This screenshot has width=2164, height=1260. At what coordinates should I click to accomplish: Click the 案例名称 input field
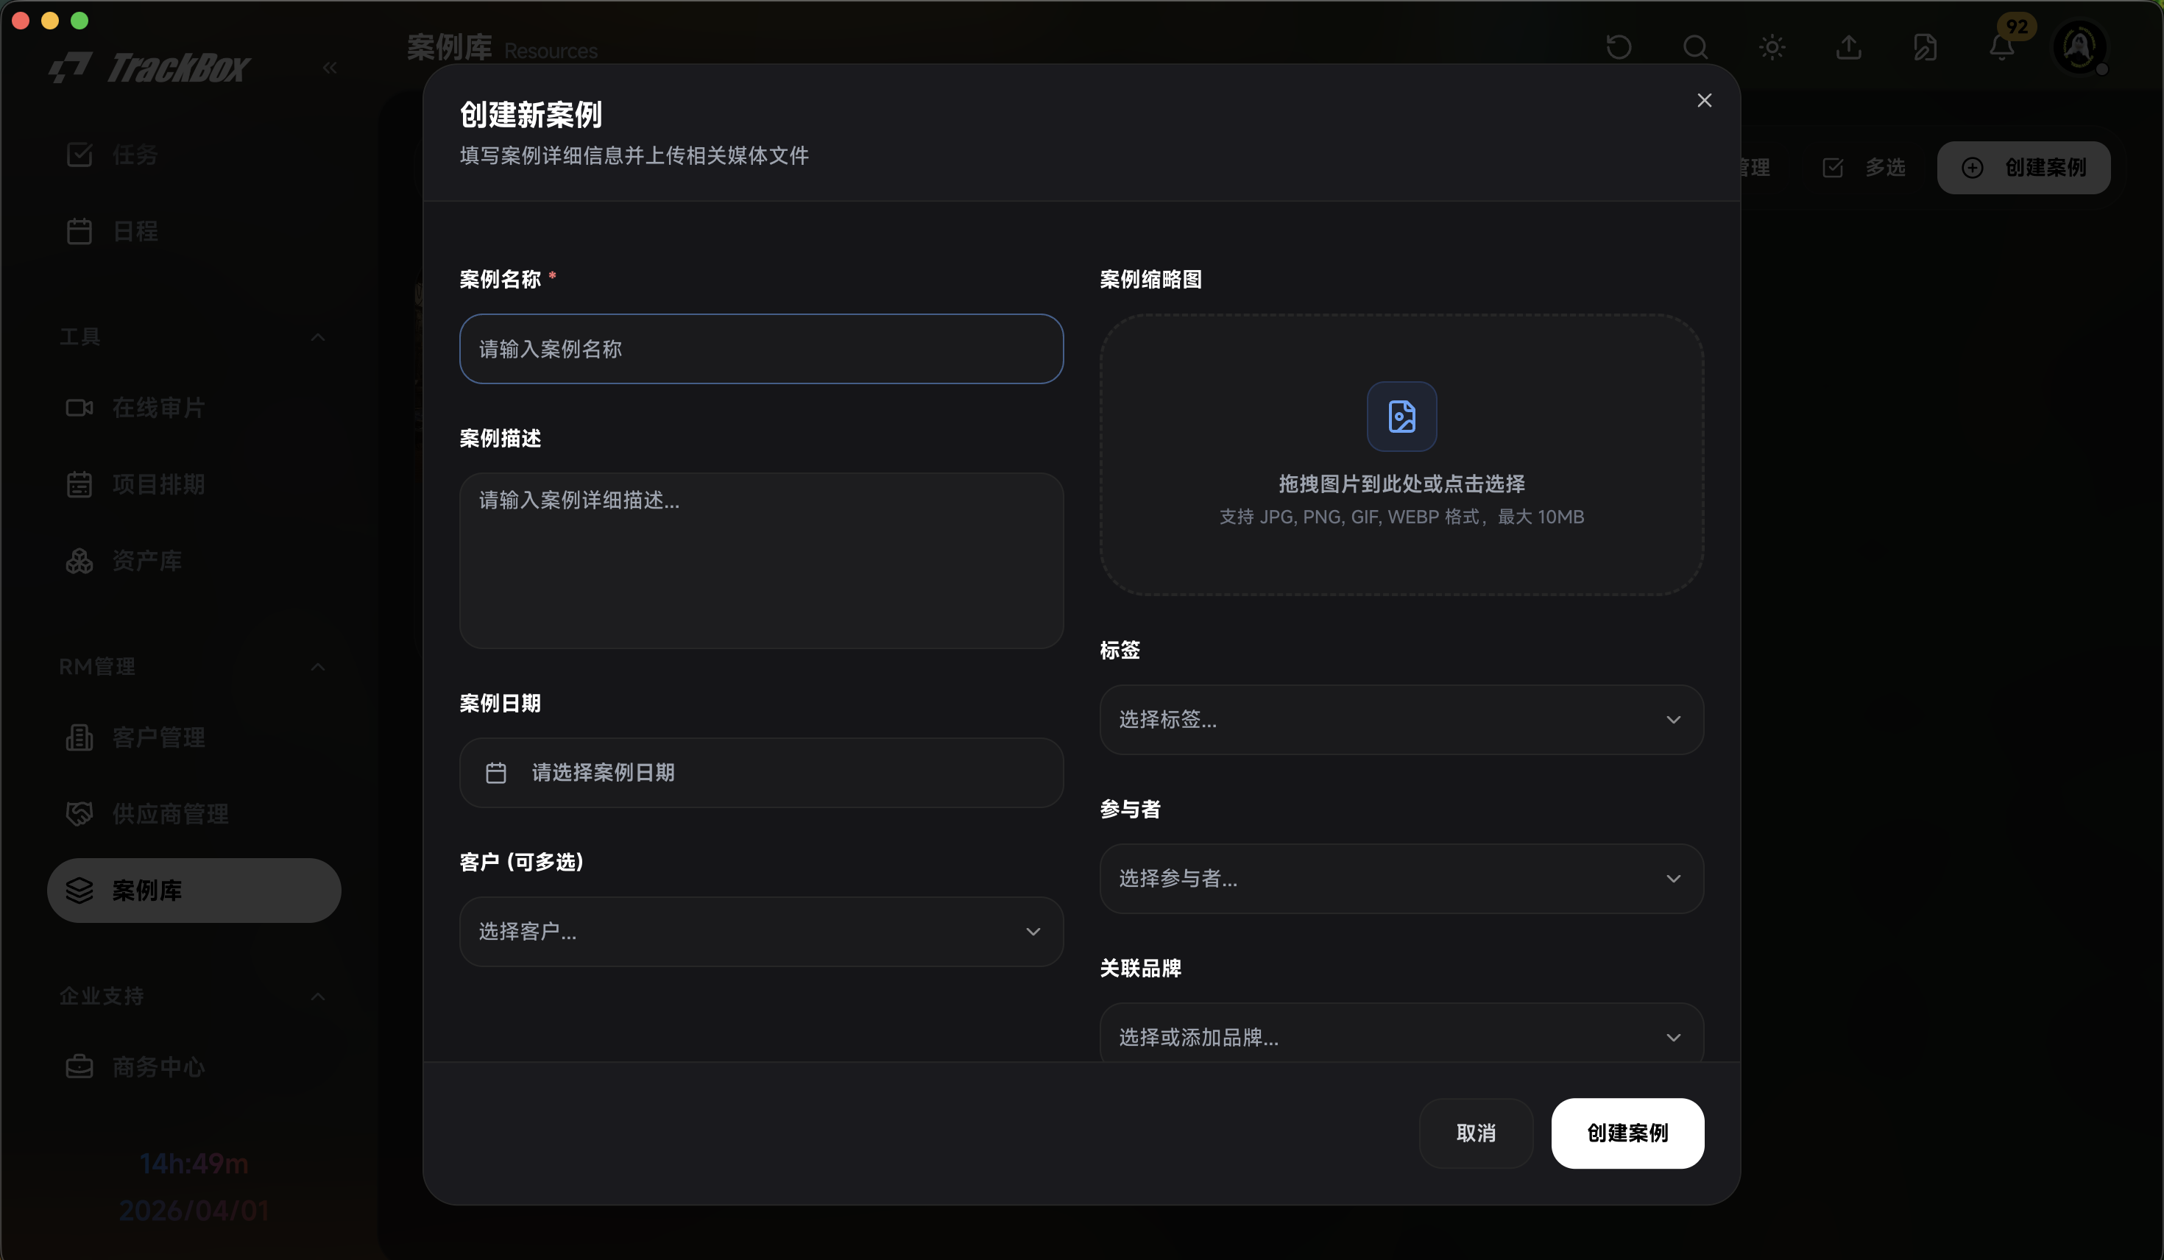click(761, 349)
